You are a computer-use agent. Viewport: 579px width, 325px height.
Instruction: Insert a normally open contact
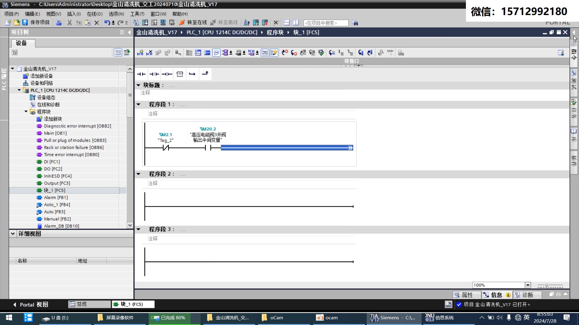pos(141,74)
